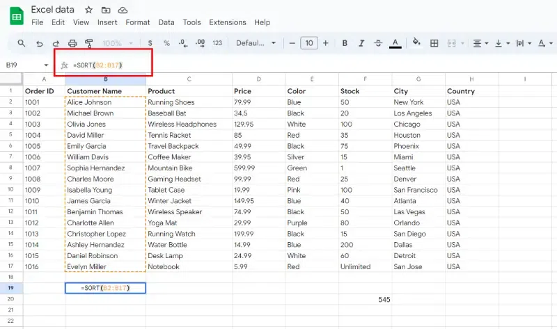Click the select-all corner box

click(11, 79)
